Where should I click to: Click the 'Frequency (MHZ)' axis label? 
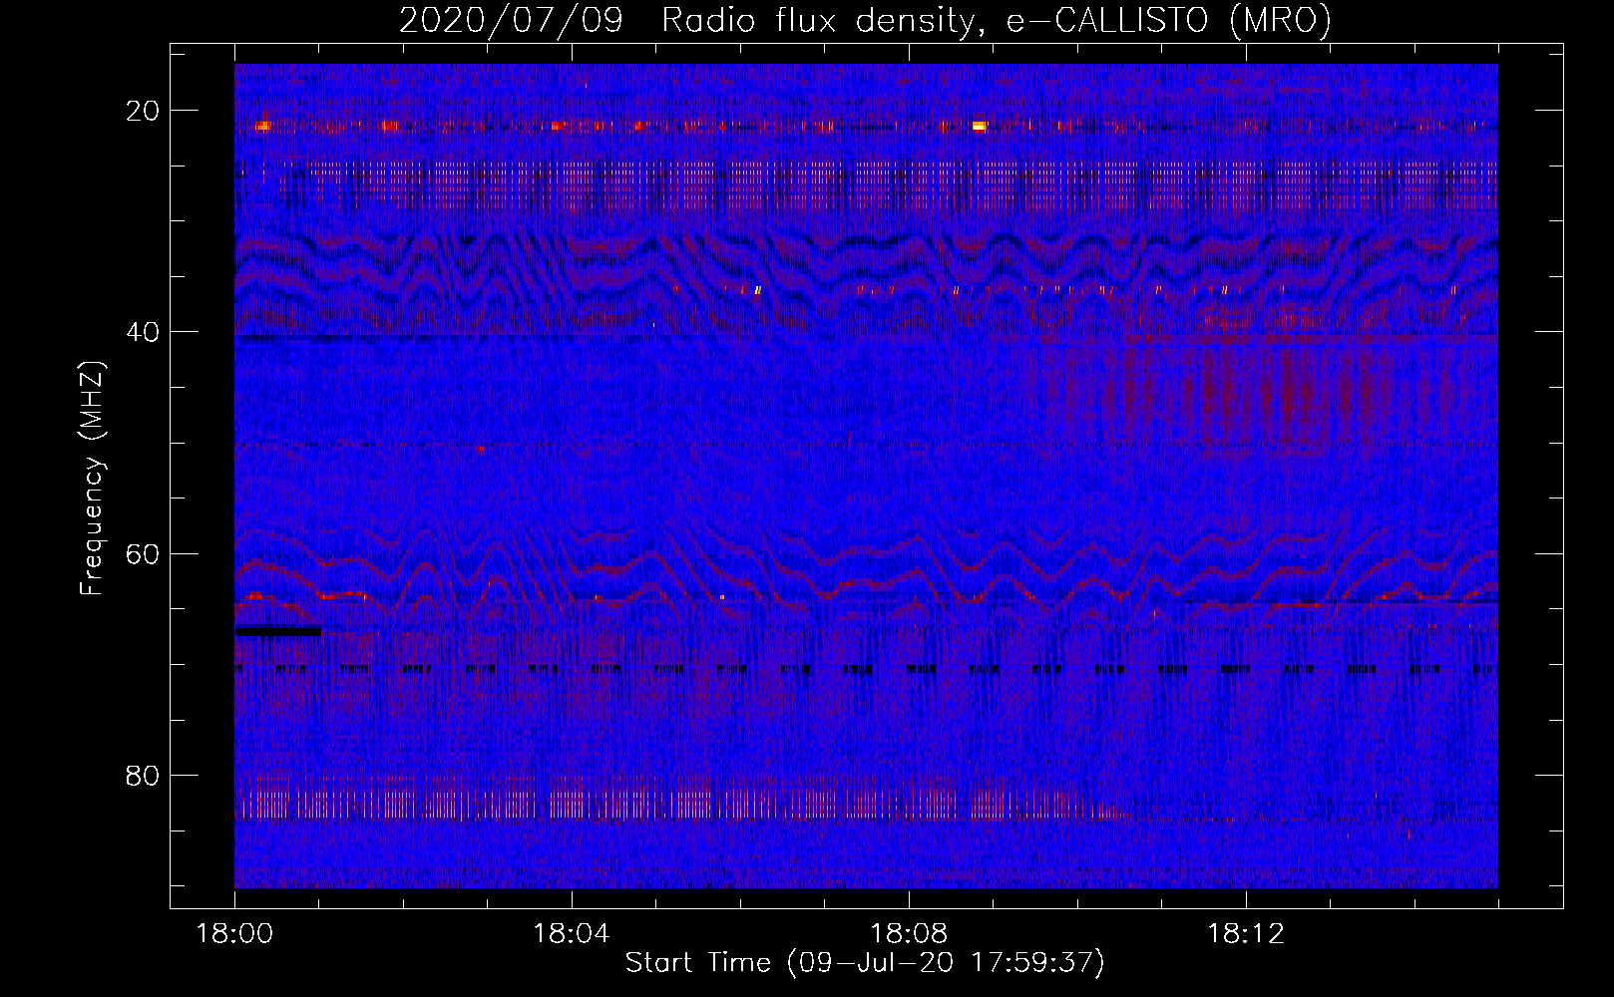pyautogui.click(x=92, y=480)
